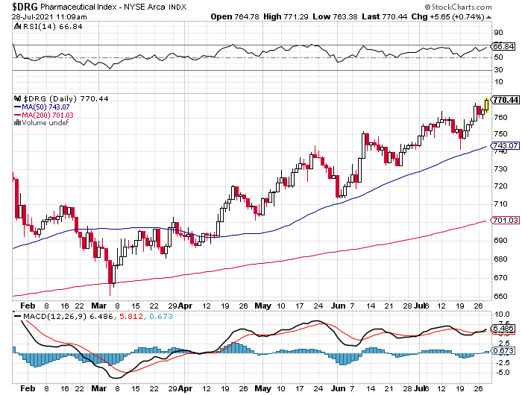This screenshot has height=395, width=522.
Task: Click the 701.03 MA(200) value tag on right axis
Action: 505,220
